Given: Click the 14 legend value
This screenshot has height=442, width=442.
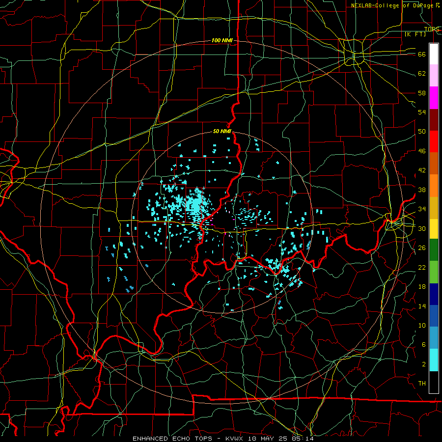Looking at the screenshot, I should click(422, 306).
